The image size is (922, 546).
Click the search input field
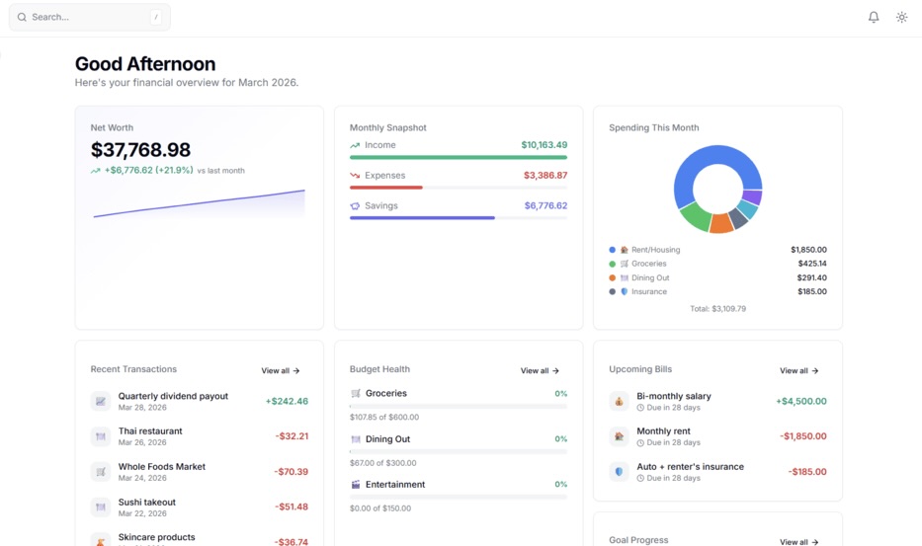tap(89, 17)
